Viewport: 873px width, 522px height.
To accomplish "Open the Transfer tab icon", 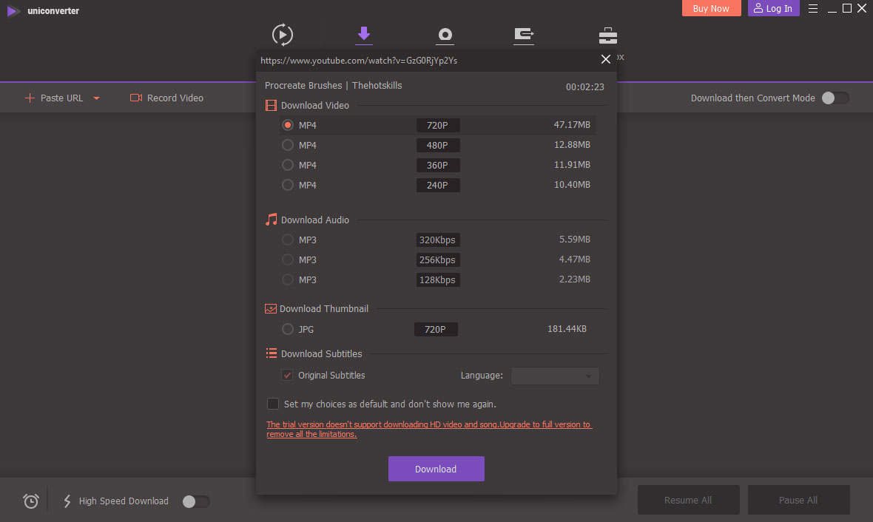I will [523, 35].
